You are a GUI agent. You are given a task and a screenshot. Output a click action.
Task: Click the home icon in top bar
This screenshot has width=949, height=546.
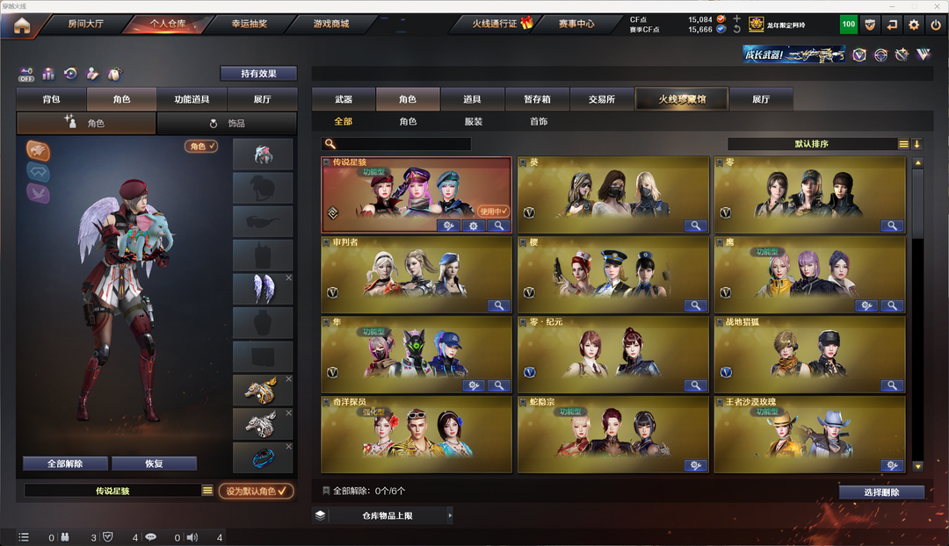[22, 26]
